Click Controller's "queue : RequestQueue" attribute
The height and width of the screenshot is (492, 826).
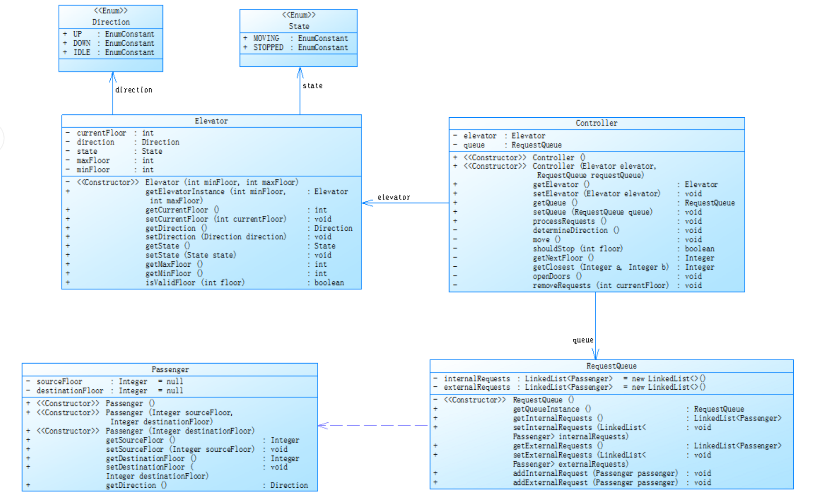(x=507, y=145)
